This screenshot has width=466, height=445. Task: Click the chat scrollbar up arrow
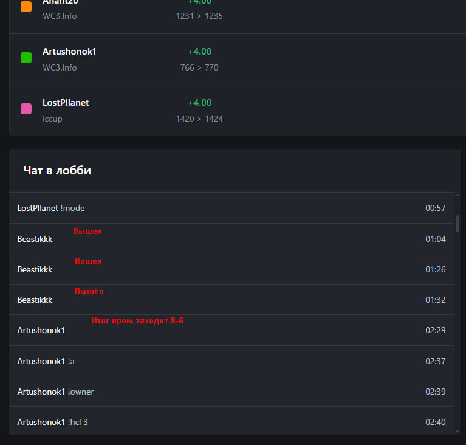[x=457, y=195]
